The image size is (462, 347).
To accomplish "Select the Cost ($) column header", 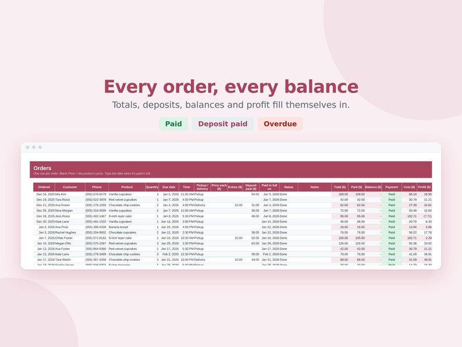I will pos(409,187).
